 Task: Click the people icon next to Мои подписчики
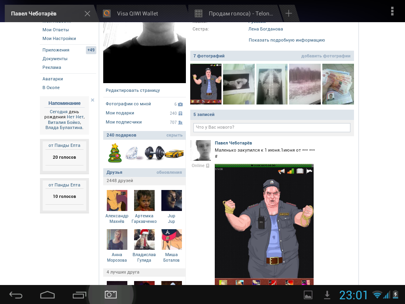[180, 122]
